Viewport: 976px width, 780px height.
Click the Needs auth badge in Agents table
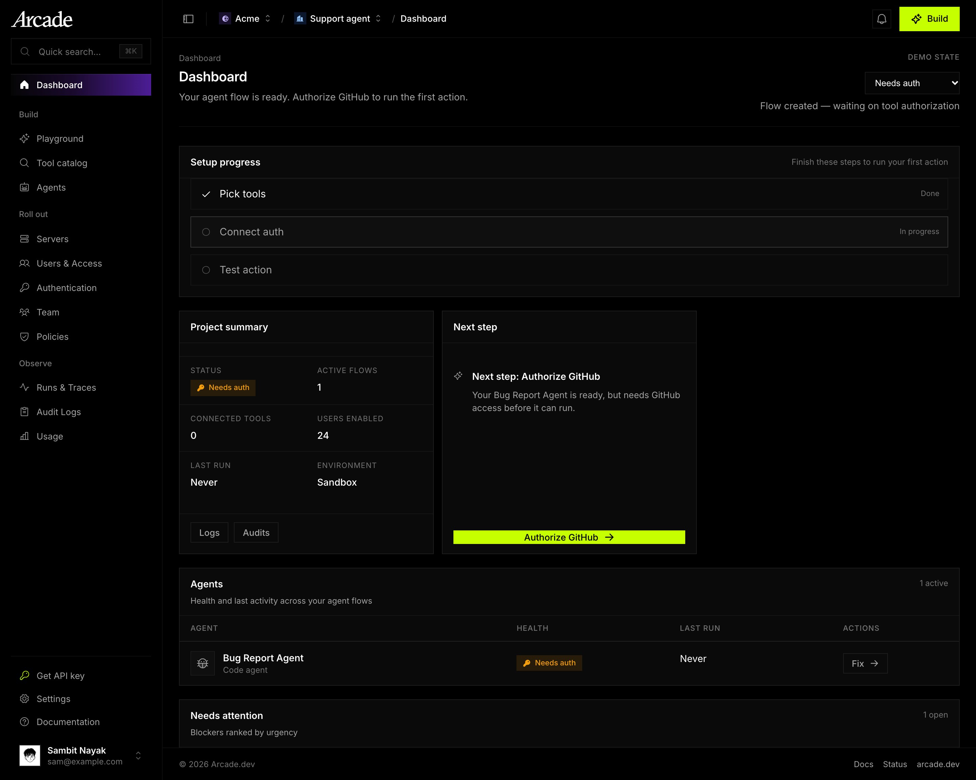(x=549, y=663)
